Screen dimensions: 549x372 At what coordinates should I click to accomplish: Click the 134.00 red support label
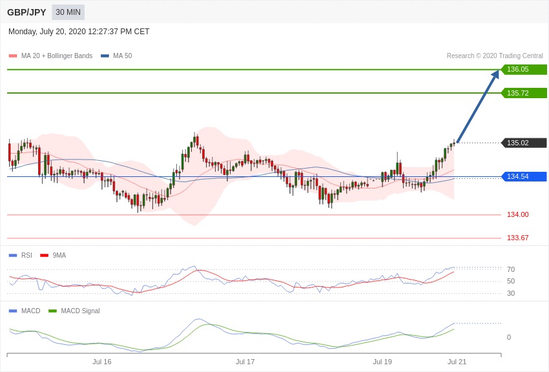point(517,214)
